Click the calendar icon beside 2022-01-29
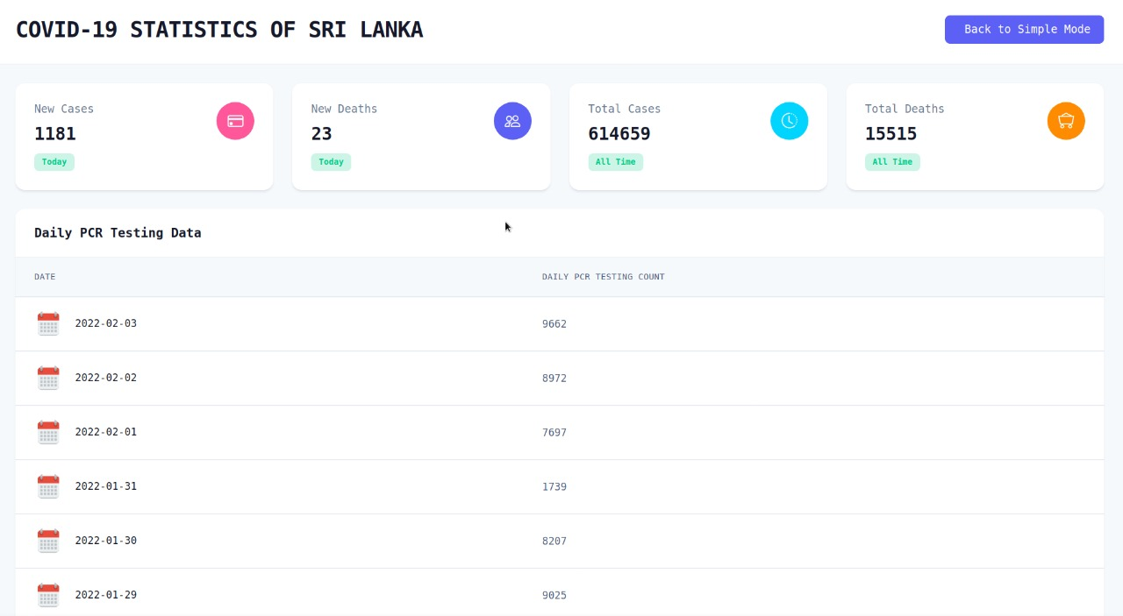The width and height of the screenshot is (1123, 616). coord(48,595)
